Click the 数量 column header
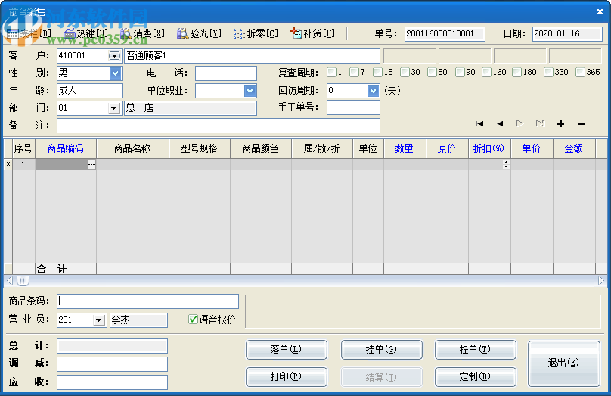Image resolution: width=611 pixels, height=396 pixels. (405, 148)
